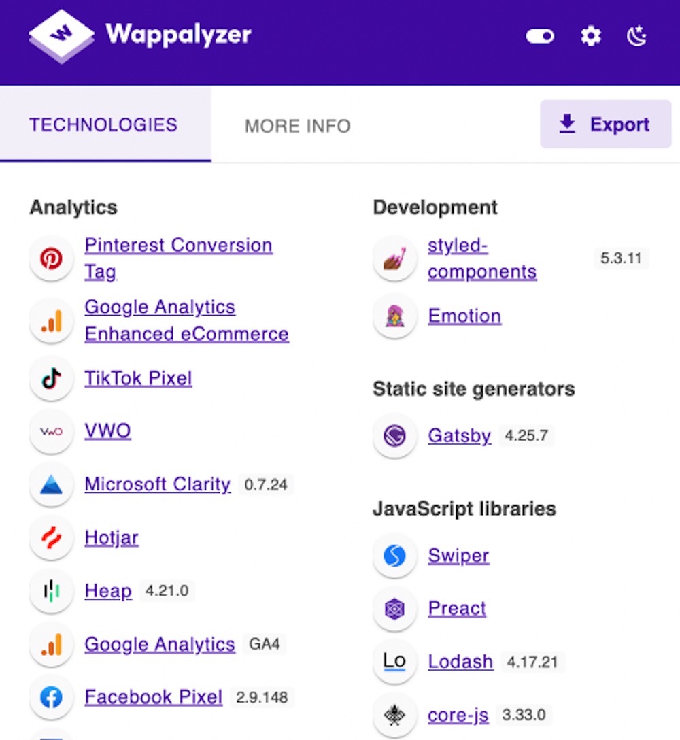Click the JavaScript libraries heading
This screenshot has height=740, width=680.
pyautogui.click(x=464, y=509)
